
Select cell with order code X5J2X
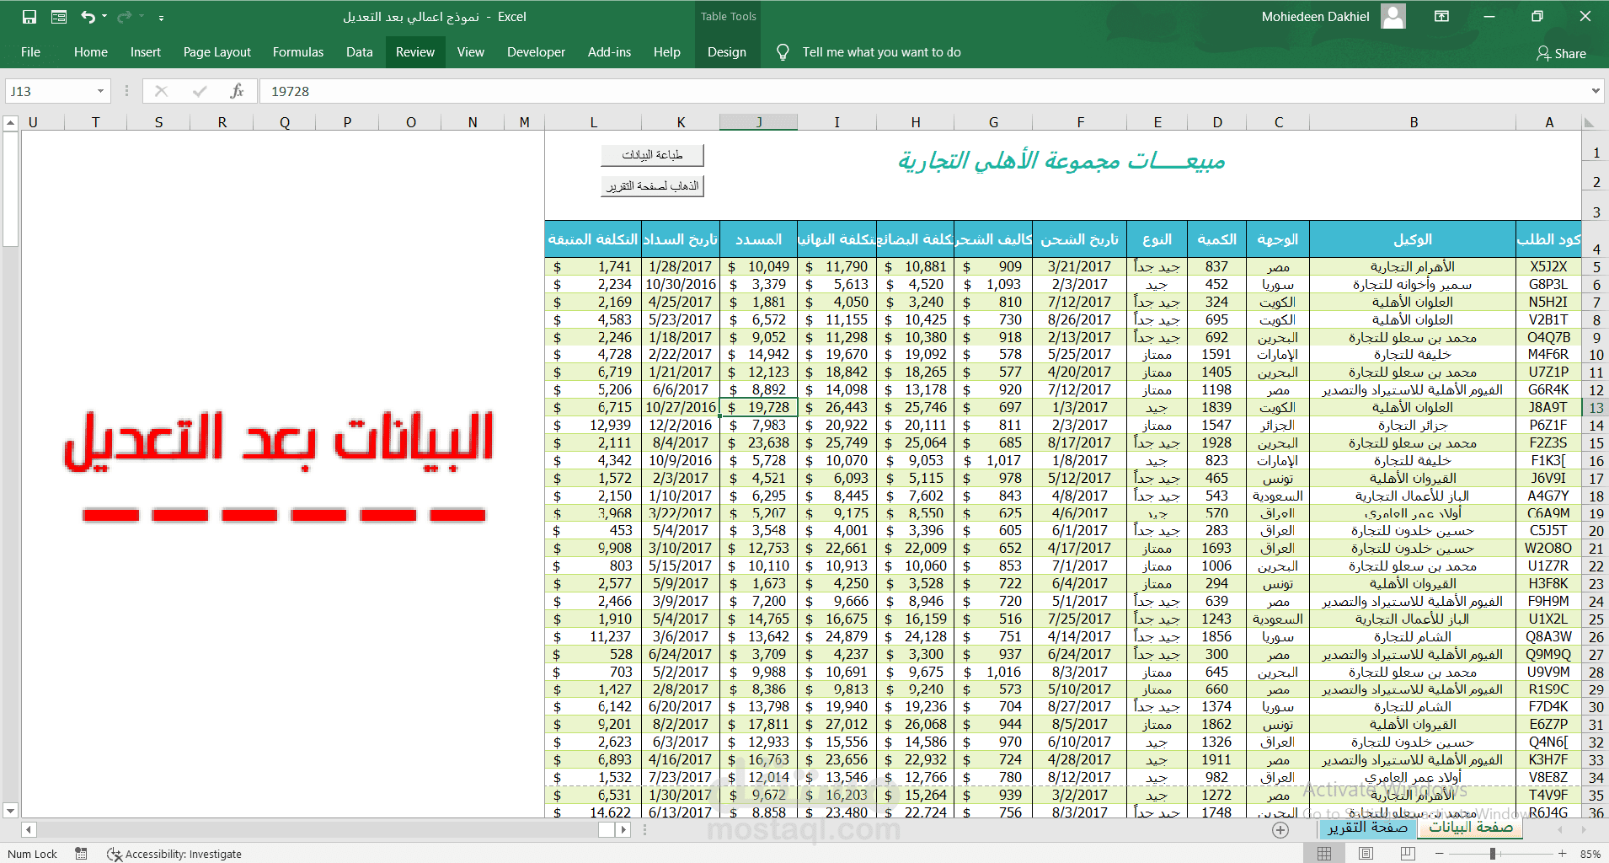1548,266
